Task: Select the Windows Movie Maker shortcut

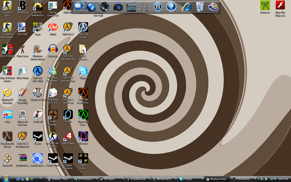Action: (38, 52)
